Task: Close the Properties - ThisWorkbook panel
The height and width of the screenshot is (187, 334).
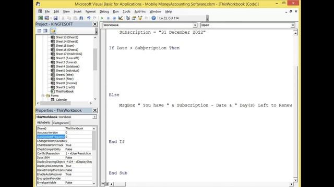Action: tap(95, 110)
